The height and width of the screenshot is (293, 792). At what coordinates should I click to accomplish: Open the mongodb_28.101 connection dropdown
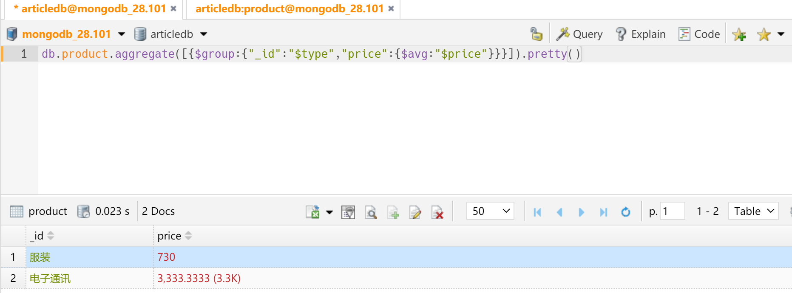pos(122,34)
